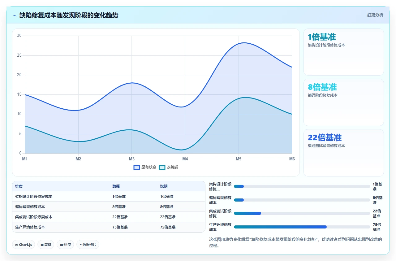Click 8倍基准 in the 说明 column
The image size is (396, 261).
[x=166, y=207]
